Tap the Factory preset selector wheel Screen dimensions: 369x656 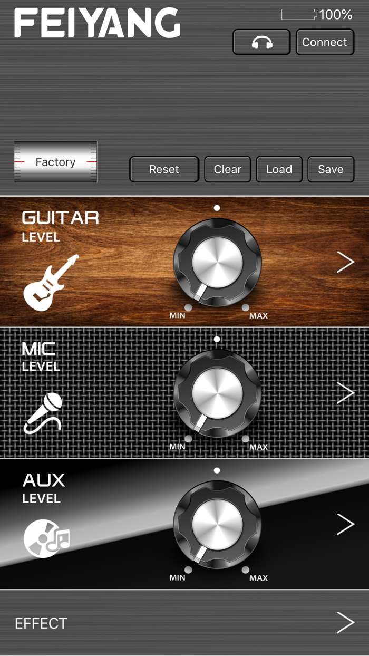55,162
